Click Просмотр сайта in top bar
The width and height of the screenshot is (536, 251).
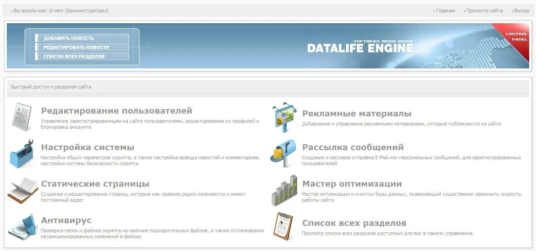[484, 10]
